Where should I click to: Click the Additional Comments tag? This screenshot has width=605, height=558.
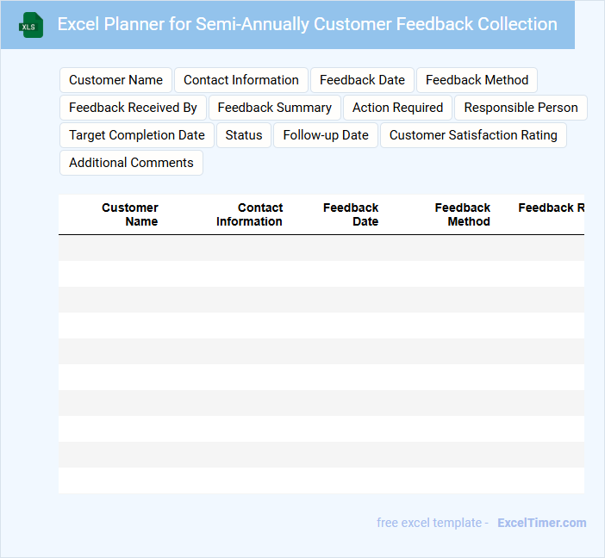pyautogui.click(x=131, y=163)
